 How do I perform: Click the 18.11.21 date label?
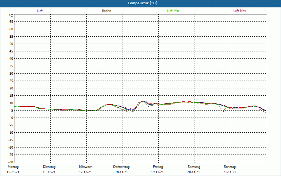tap(122, 172)
